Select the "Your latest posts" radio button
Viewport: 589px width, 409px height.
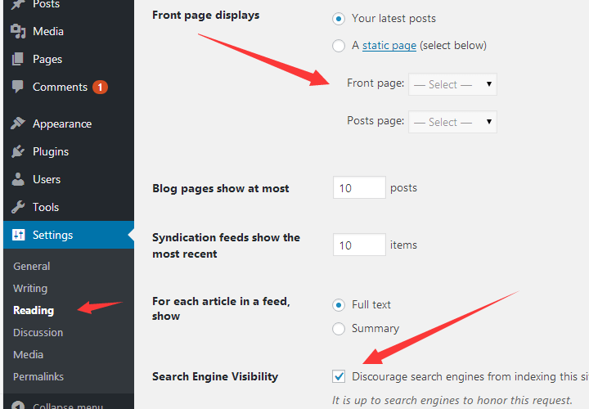click(339, 19)
